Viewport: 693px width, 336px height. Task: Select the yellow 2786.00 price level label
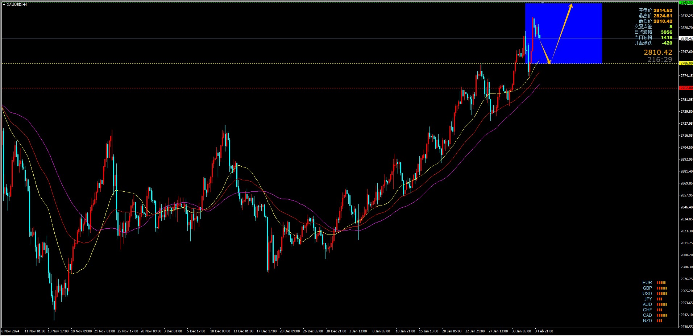[x=686, y=63]
